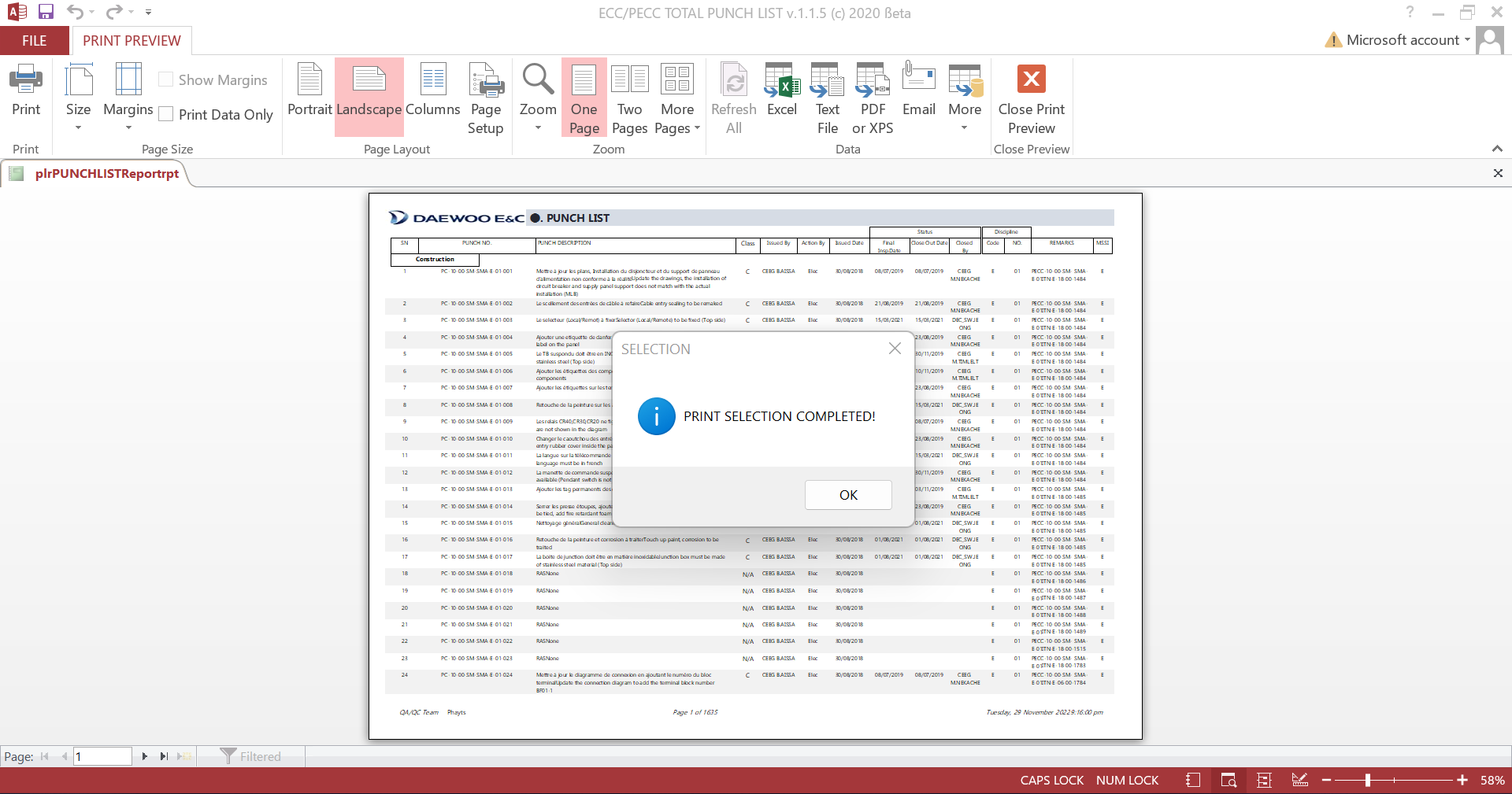Image resolution: width=1512 pixels, height=794 pixels.
Task: Open the Page Setup dialog
Action: (486, 98)
